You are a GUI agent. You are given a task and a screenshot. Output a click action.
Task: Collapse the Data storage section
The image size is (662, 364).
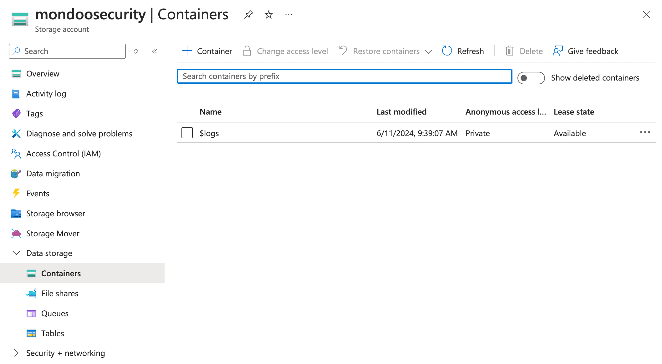(16, 253)
